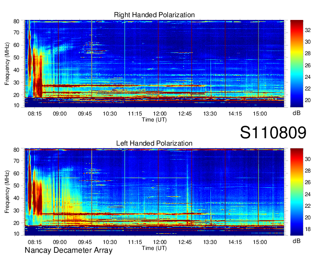Click the 24 dB value on upper color bar
316x256 pixels.
308,77
